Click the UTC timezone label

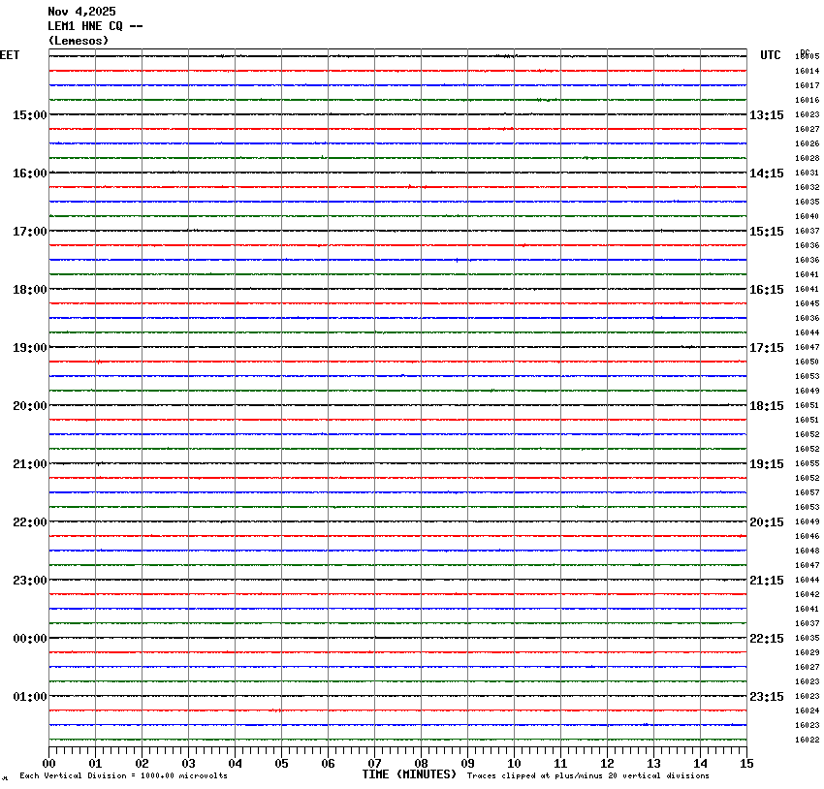(770, 55)
